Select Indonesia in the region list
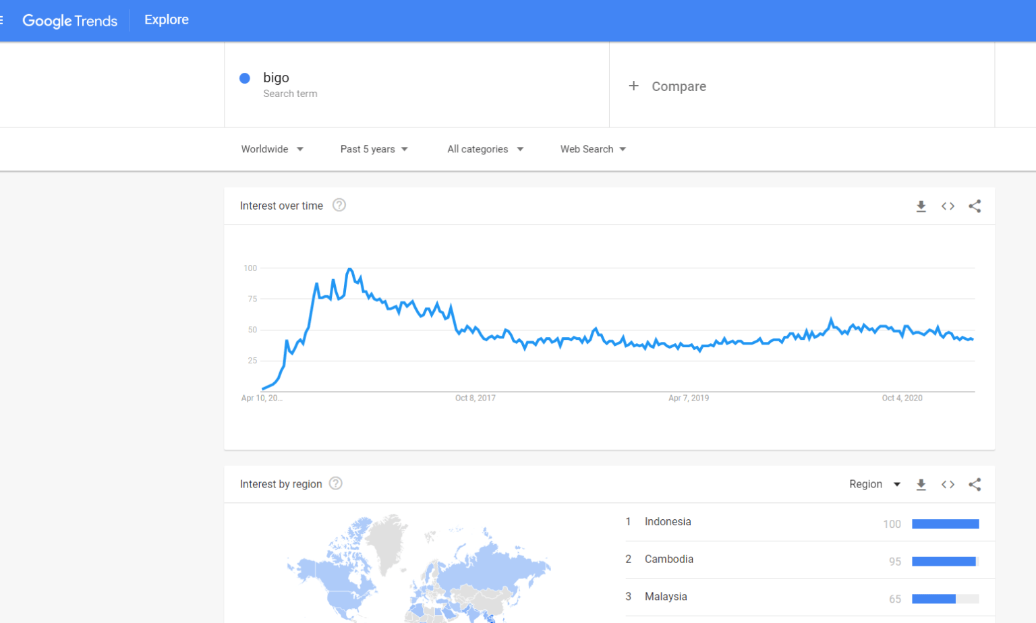The height and width of the screenshot is (623, 1036). pyautogui.click(x=668, y=522)
